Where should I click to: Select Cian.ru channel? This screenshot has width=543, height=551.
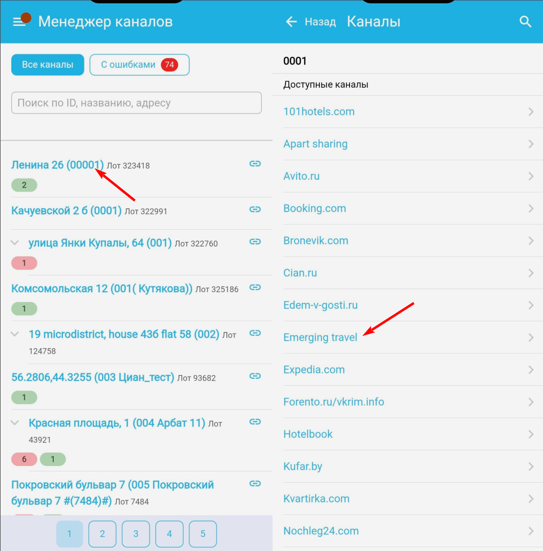(x=300, y=273)
